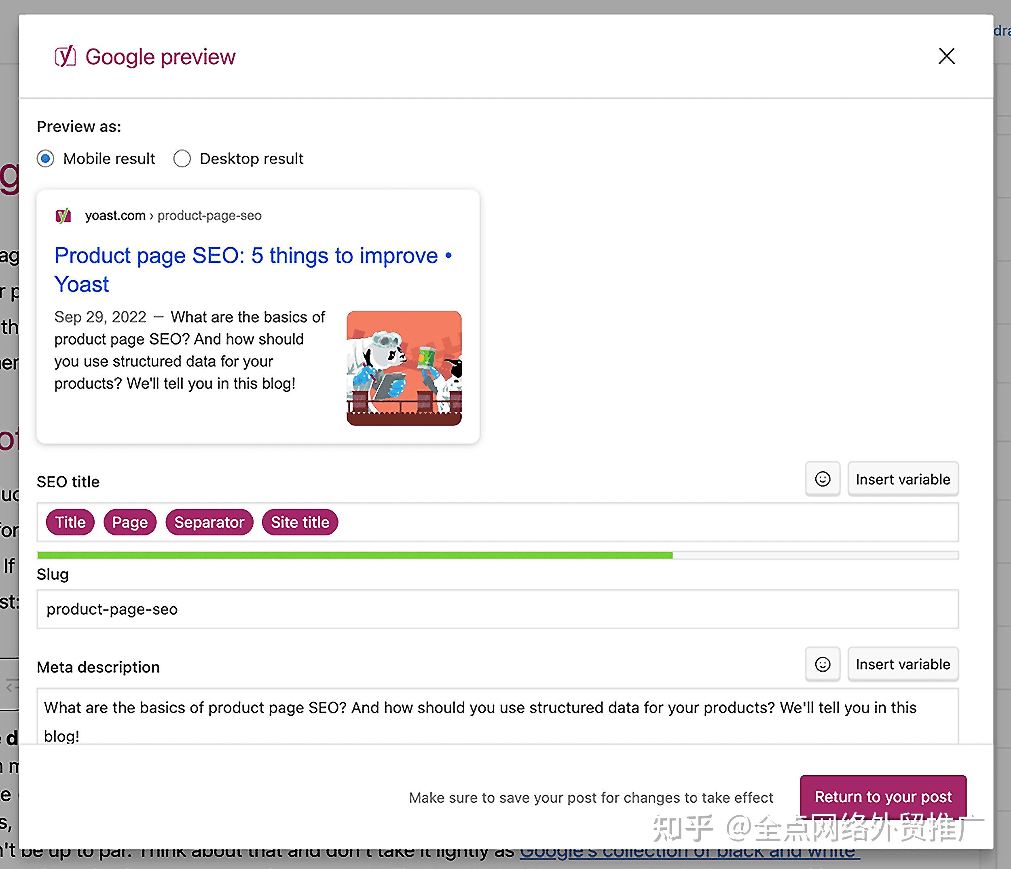Click the yoast.com › product-page-seo breadcrumb
Viewport: 1011px width, 869px height.
click(173, 215)
